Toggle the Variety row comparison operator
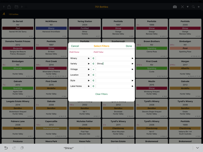Viewport: 203px width, 152px height. click(x=93, y=64)
